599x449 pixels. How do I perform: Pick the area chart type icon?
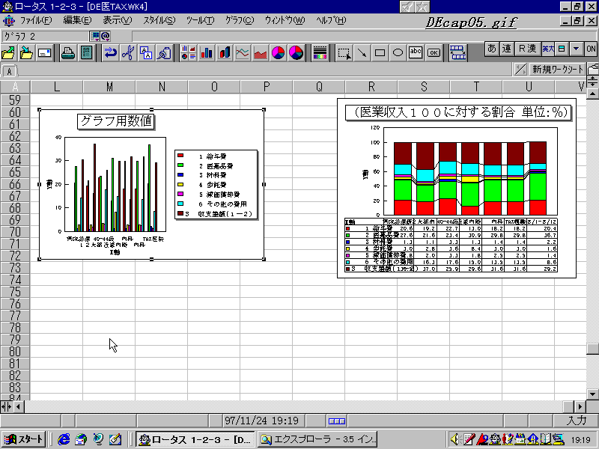pyautogui.click(x=261, y=53)
